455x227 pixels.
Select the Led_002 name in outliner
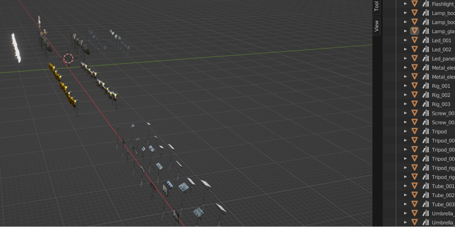441,50
